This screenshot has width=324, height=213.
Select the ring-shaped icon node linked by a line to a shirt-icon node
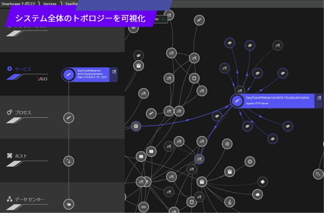[x=250, y=161]
